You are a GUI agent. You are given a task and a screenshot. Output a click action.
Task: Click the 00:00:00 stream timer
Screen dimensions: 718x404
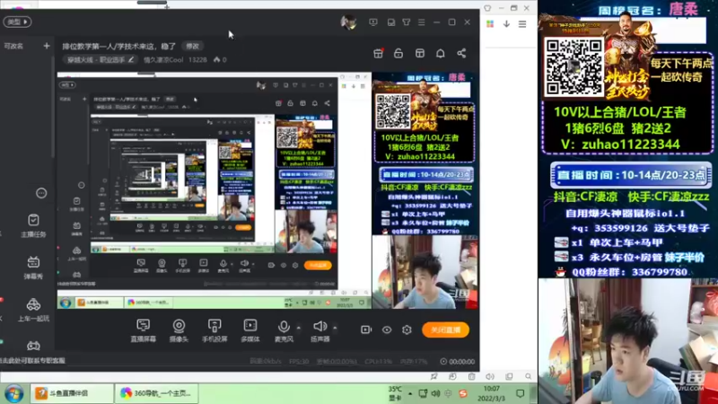[458, 362]
